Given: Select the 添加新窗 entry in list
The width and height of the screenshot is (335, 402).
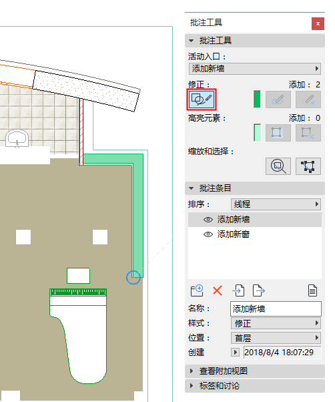Looking at the screenshot, I should point(255,234).
